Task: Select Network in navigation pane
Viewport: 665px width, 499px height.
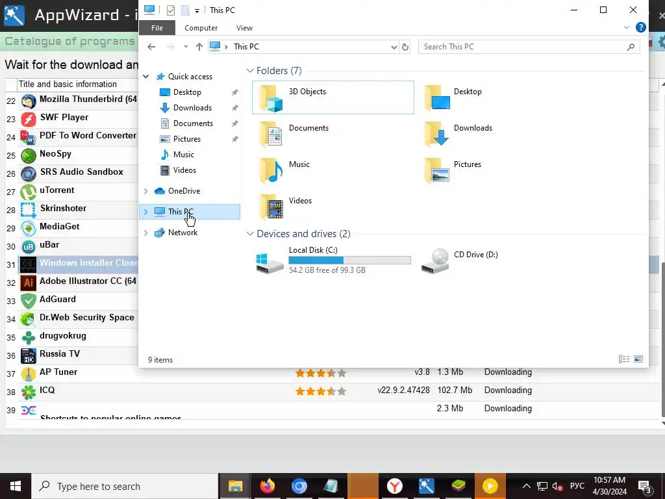Action: [x=182, y=233]
